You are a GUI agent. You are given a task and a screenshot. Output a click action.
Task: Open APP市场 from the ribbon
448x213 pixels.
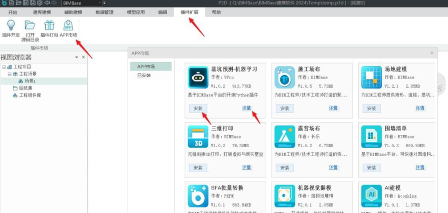click(x=68, y=29)
